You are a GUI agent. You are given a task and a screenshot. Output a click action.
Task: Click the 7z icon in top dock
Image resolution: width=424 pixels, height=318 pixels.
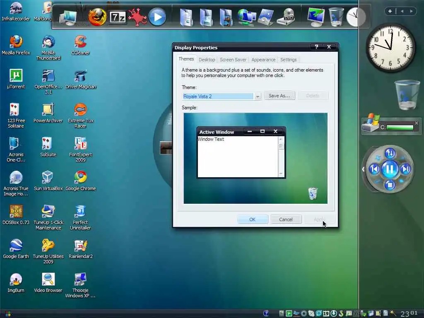(x=118, y=17)
